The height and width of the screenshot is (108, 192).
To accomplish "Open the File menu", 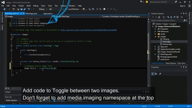I will tap(3, 6).
